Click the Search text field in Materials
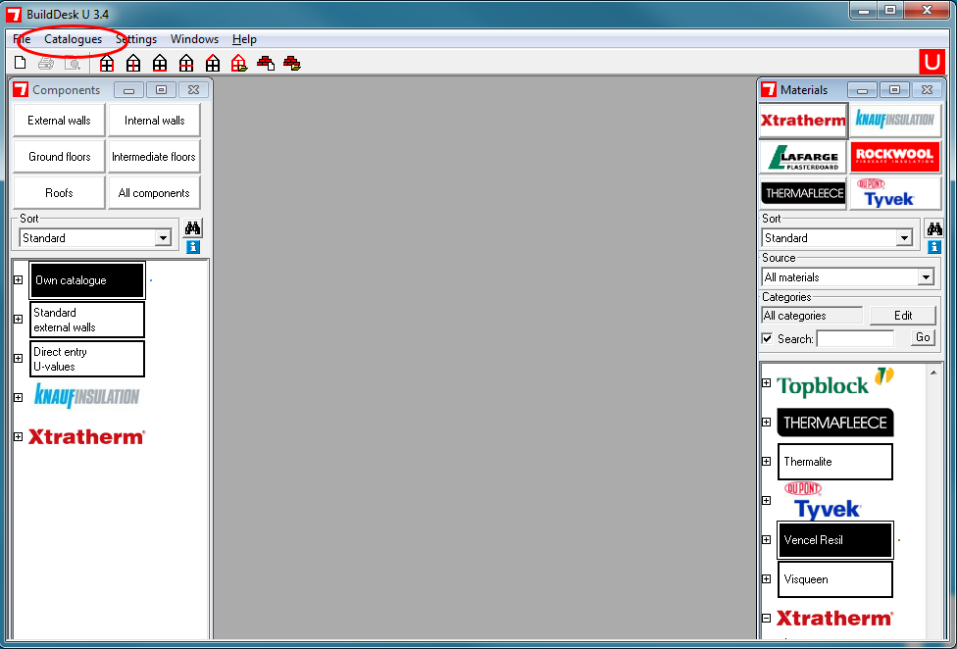Screen dimensions: 957x649 pos(855,338)
